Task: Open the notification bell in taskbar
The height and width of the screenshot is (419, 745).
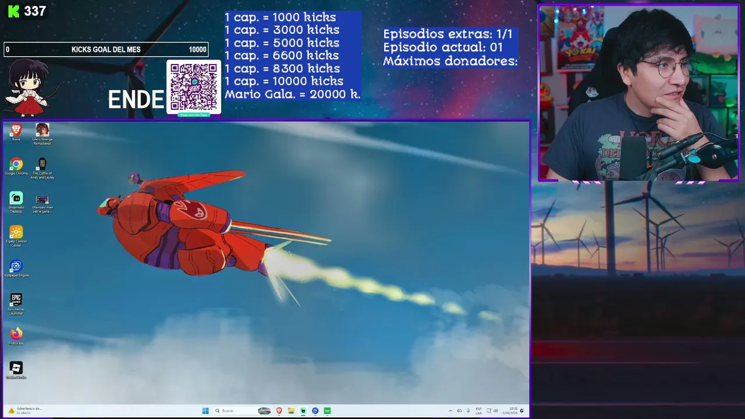Action: (x=522, y=411)
